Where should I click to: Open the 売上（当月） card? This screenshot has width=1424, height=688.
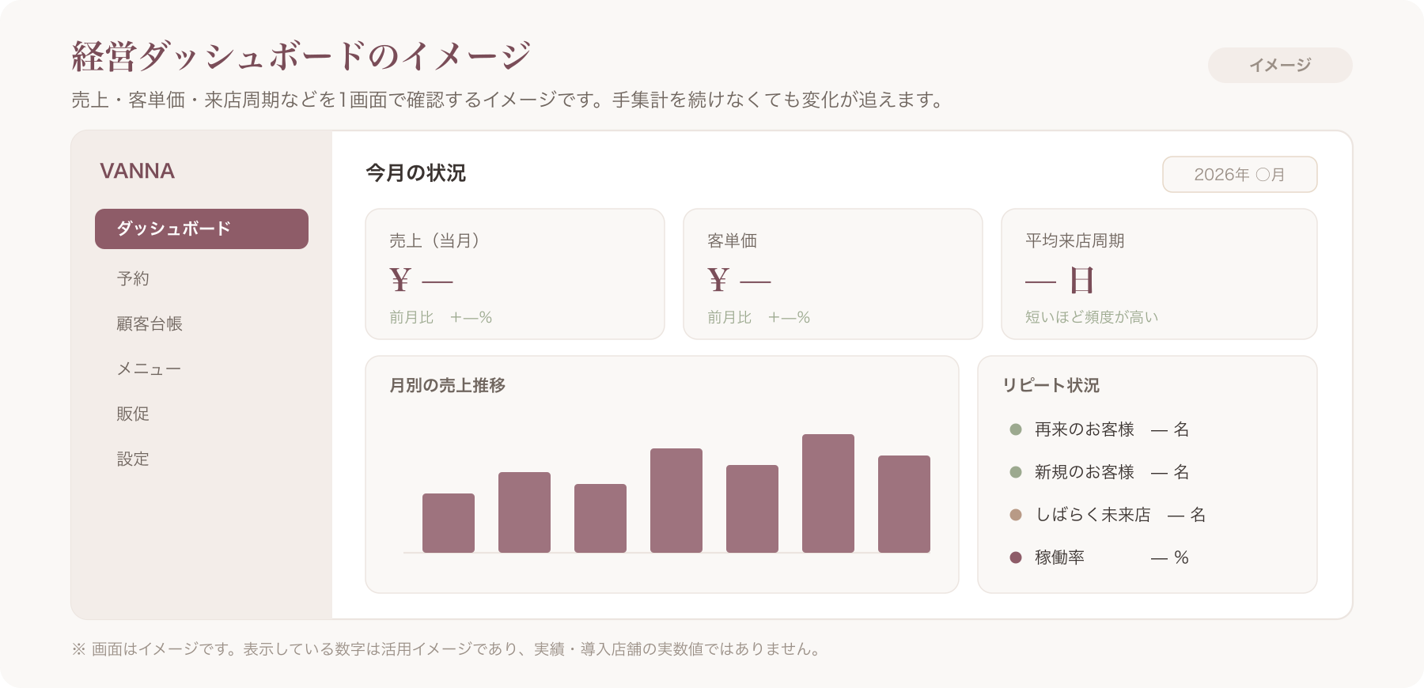tap(515, 274)
